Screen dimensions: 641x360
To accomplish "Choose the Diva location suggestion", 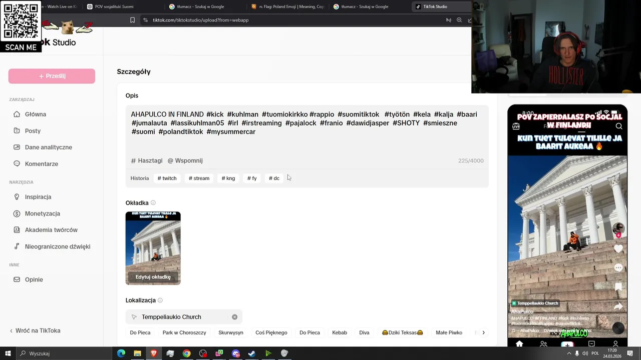I will click(x=364, y=332).
